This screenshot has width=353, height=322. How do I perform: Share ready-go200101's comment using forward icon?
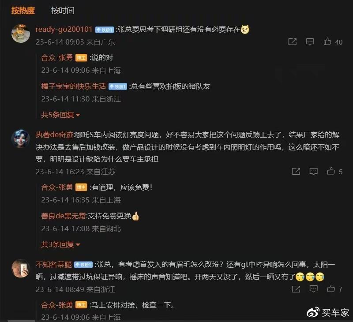(x=292, y=42)
